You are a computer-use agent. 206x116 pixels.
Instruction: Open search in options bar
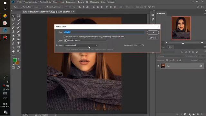pyautogui.click(x=198, y=7)
